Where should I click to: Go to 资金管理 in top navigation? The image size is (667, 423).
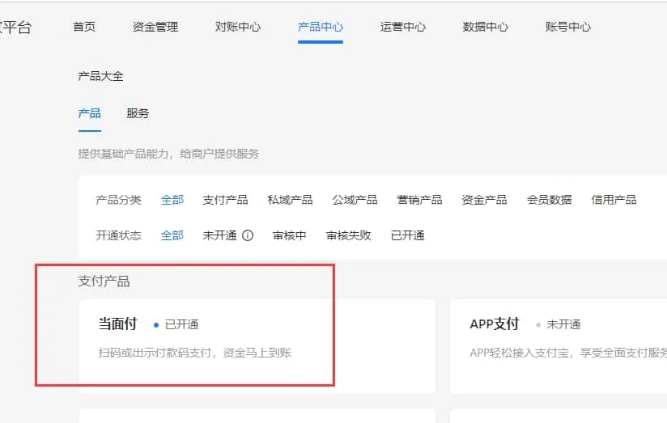point(155,27)
